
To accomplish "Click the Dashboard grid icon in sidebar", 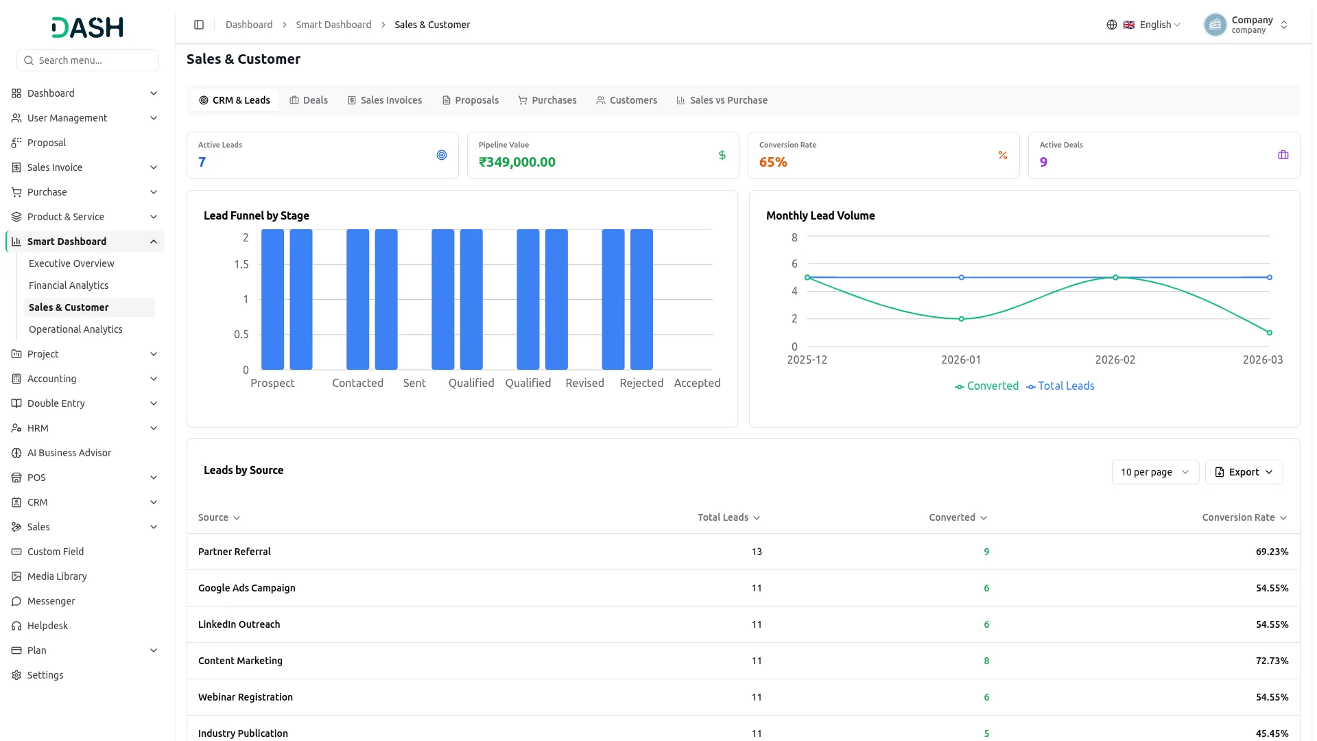I will [x=16, y=93].
